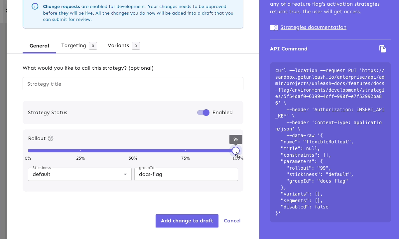This screenshot has width=399, height=239.
Task: Click the Add change to draft button
Action: [x=187, y=220]
